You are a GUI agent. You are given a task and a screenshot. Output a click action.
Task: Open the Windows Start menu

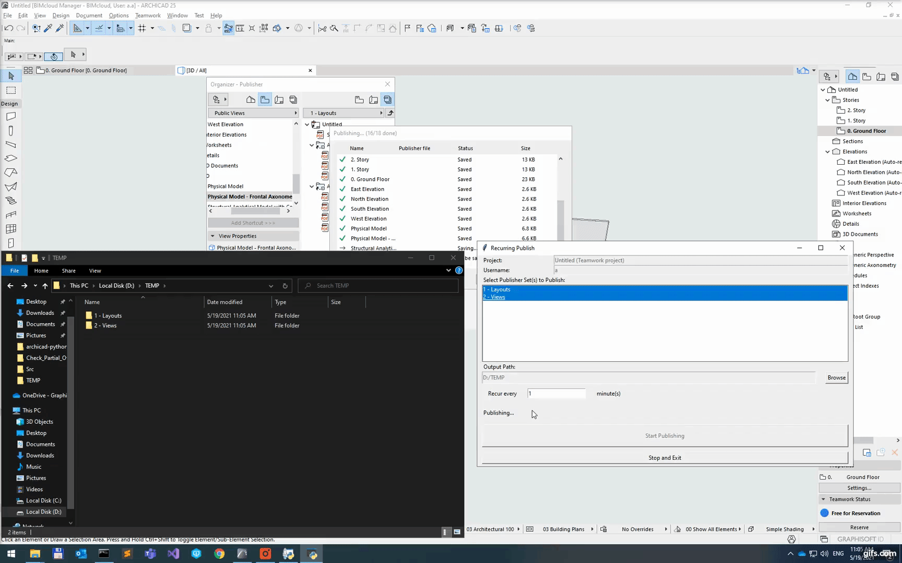[x=11, y=554]
